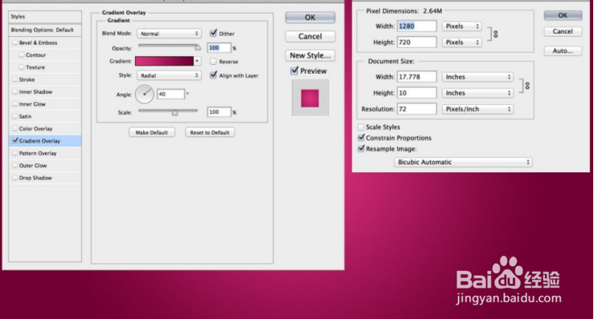
Task: Click the proportion chain link icon by Pixel Dimensions
Action: (495, 34)
